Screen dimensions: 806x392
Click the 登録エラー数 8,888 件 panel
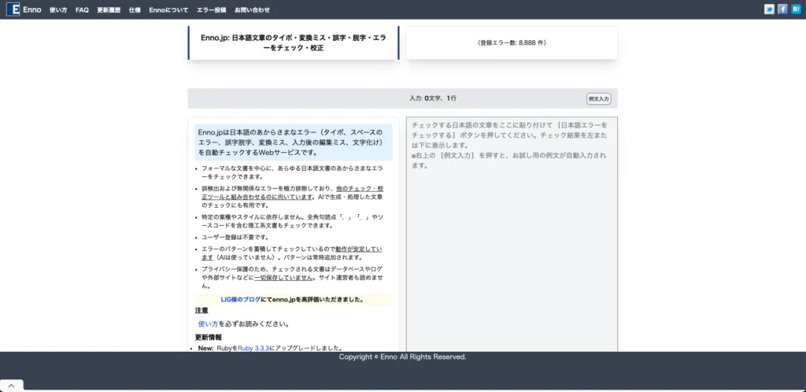[512, 43]
